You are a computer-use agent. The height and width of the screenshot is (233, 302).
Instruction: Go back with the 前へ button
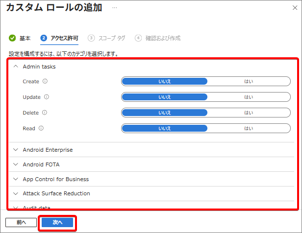[x=21, y=222]
